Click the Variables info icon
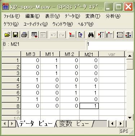This screenshot has width=135, height=136. pos(80,35)
